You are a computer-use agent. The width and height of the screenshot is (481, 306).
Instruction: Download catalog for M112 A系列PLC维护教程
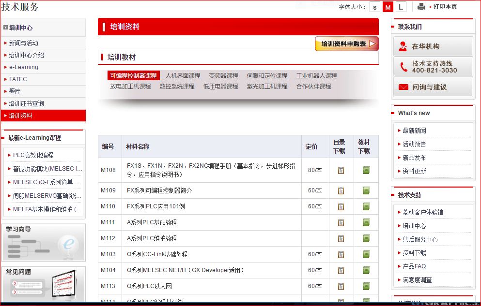coord(341,238)
